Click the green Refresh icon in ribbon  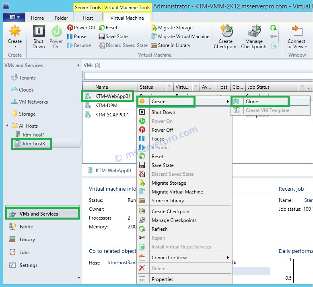tap(274, 27)
